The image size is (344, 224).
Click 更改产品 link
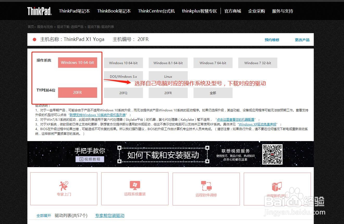click(x=302, y=40)
